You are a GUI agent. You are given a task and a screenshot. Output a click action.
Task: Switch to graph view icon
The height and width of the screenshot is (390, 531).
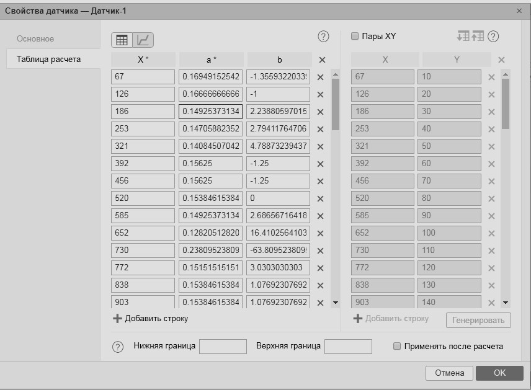[x=143, y=40]
